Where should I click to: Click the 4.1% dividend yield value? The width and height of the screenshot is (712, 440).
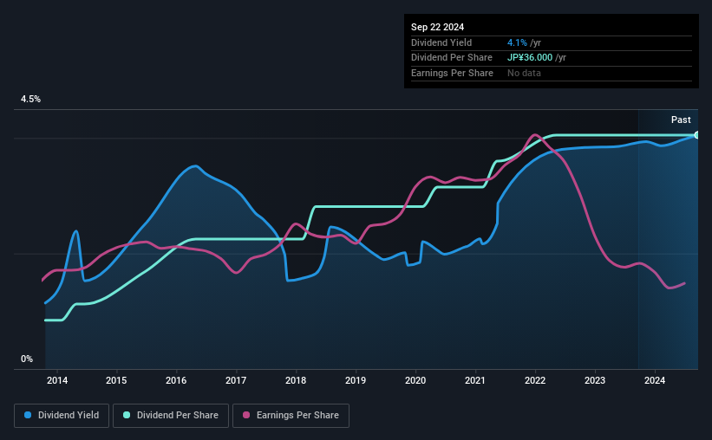517,42
